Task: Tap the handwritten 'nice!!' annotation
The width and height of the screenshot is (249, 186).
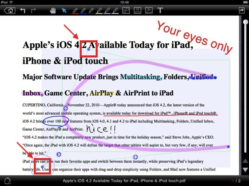Action: [x=101, y=129]
